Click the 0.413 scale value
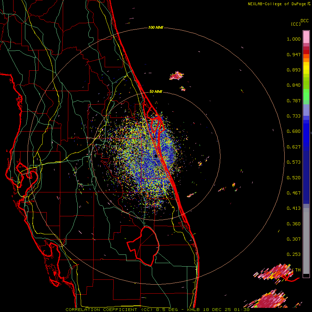312x312 pixels. [x=294, y=208]
